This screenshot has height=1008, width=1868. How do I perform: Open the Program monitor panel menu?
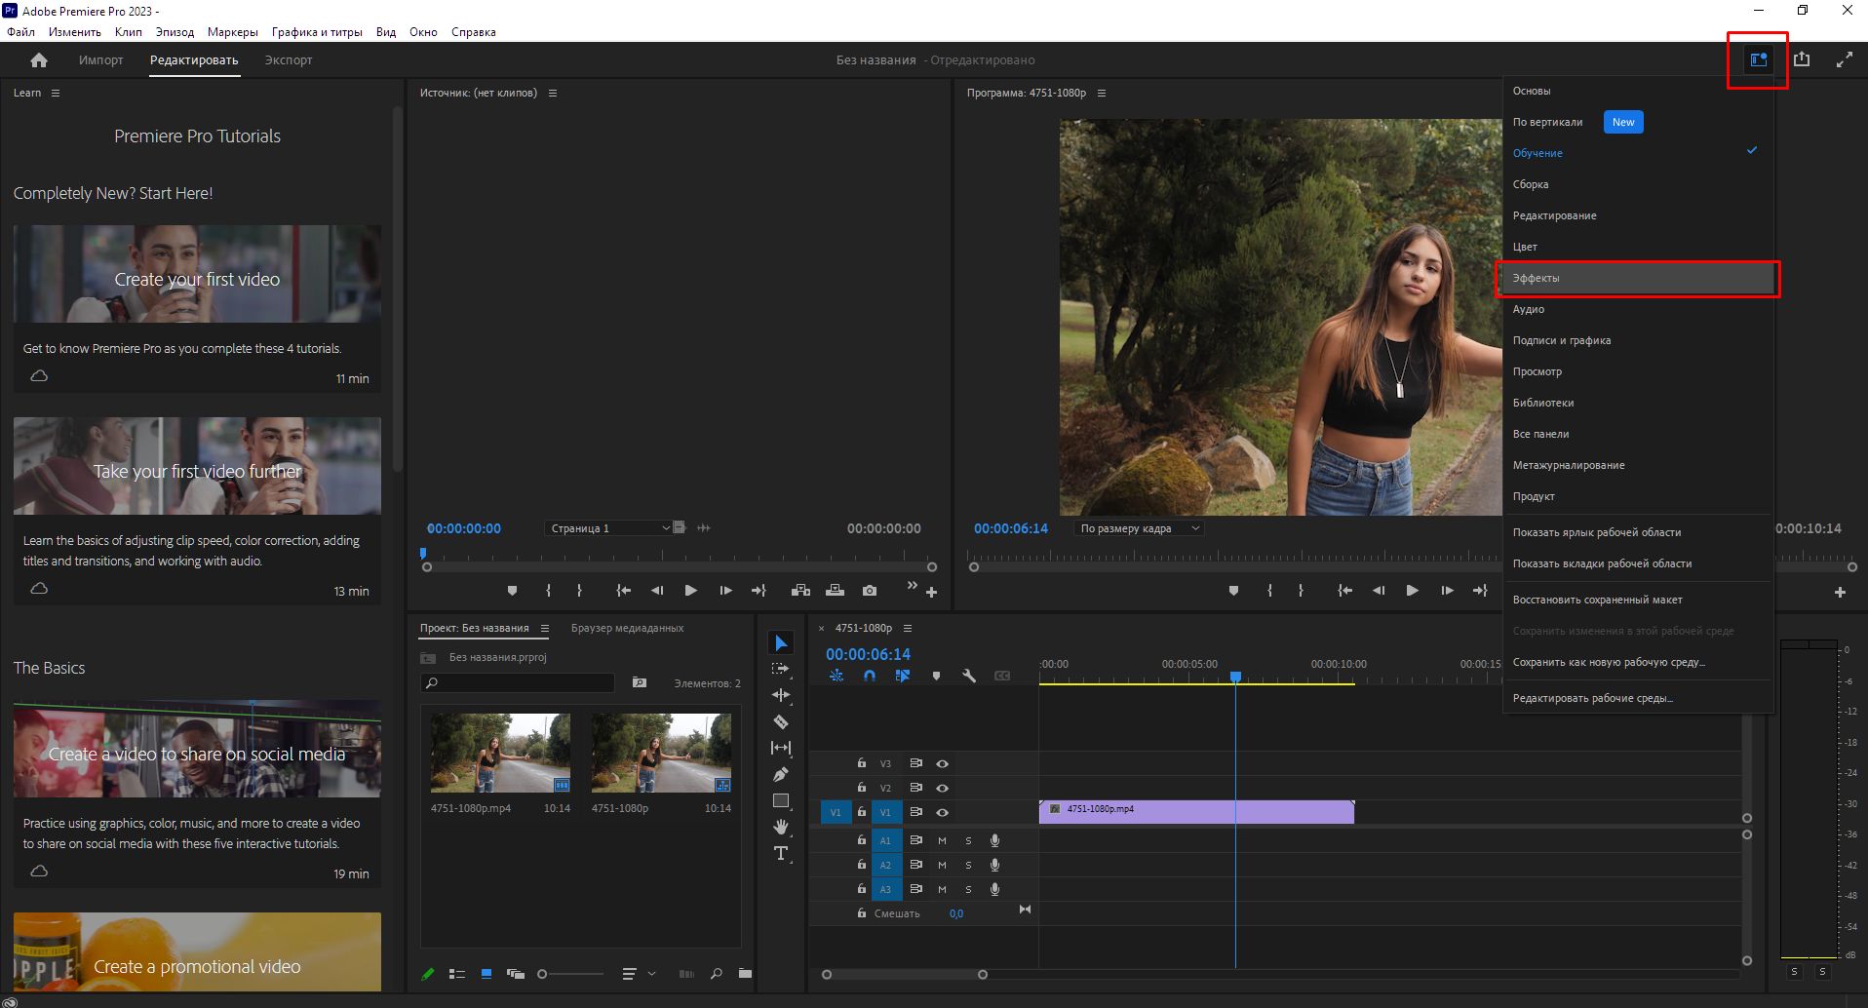point(1102,93)
